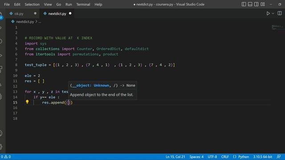Click the append tooltip description text
The image size is (285, 160).
[x=102, y=95]
